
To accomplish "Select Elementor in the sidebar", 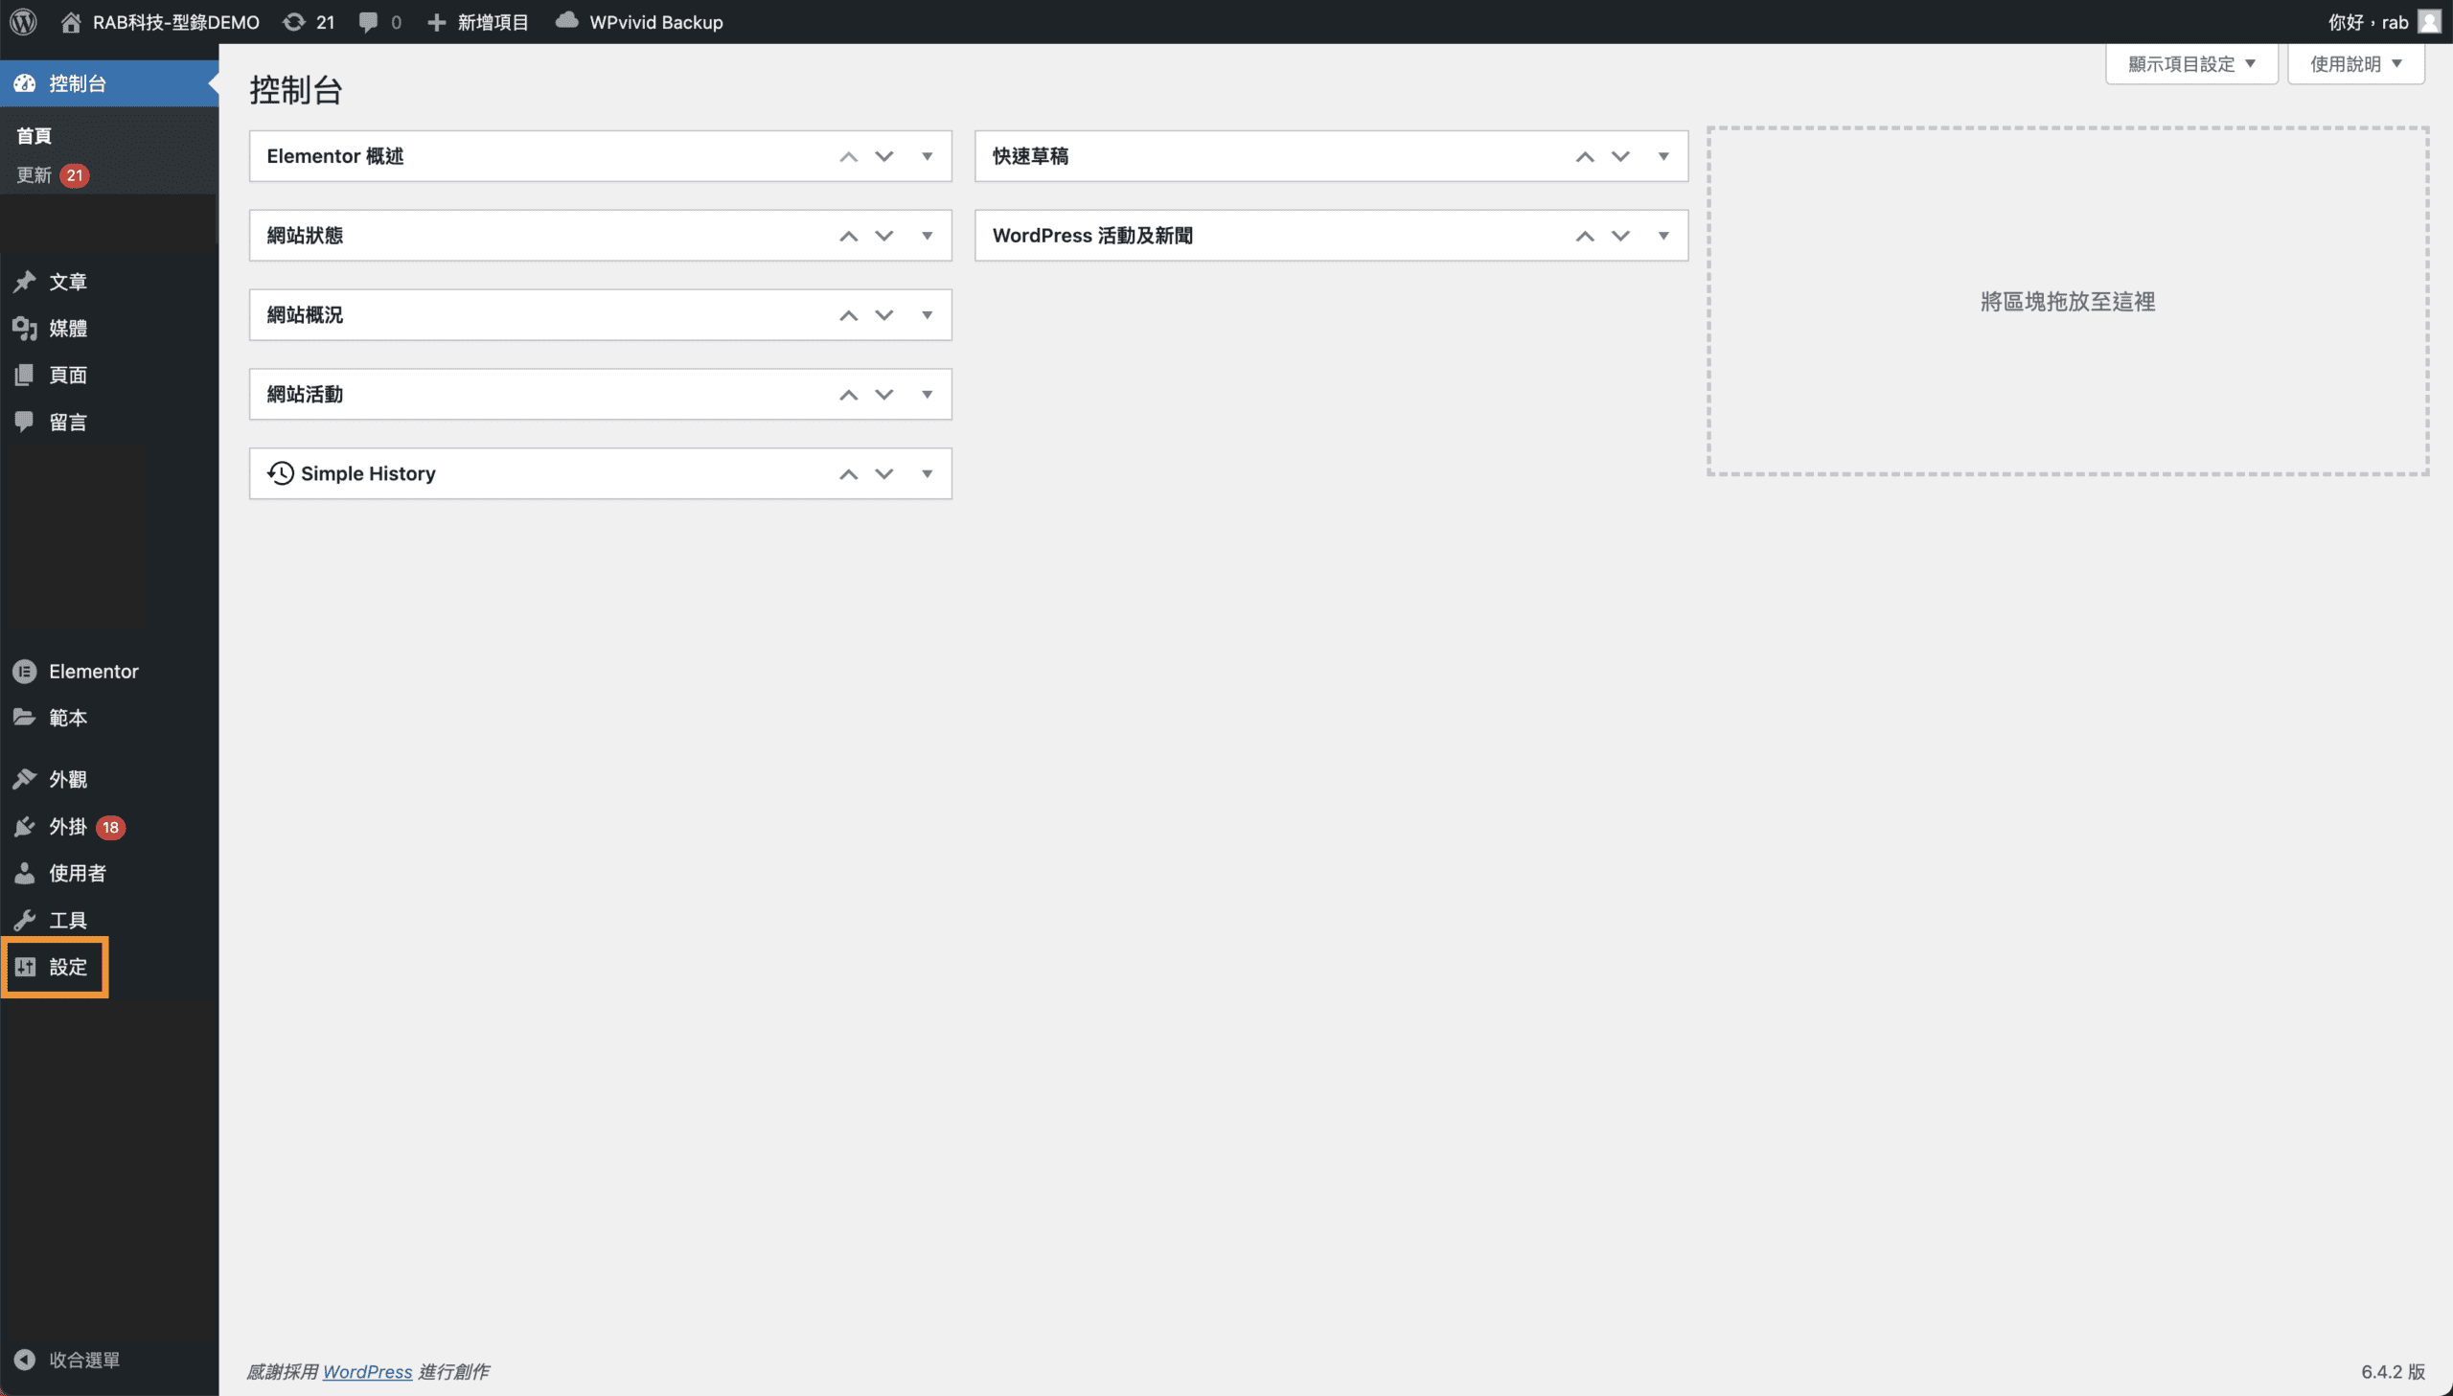I will click(93, 671).
